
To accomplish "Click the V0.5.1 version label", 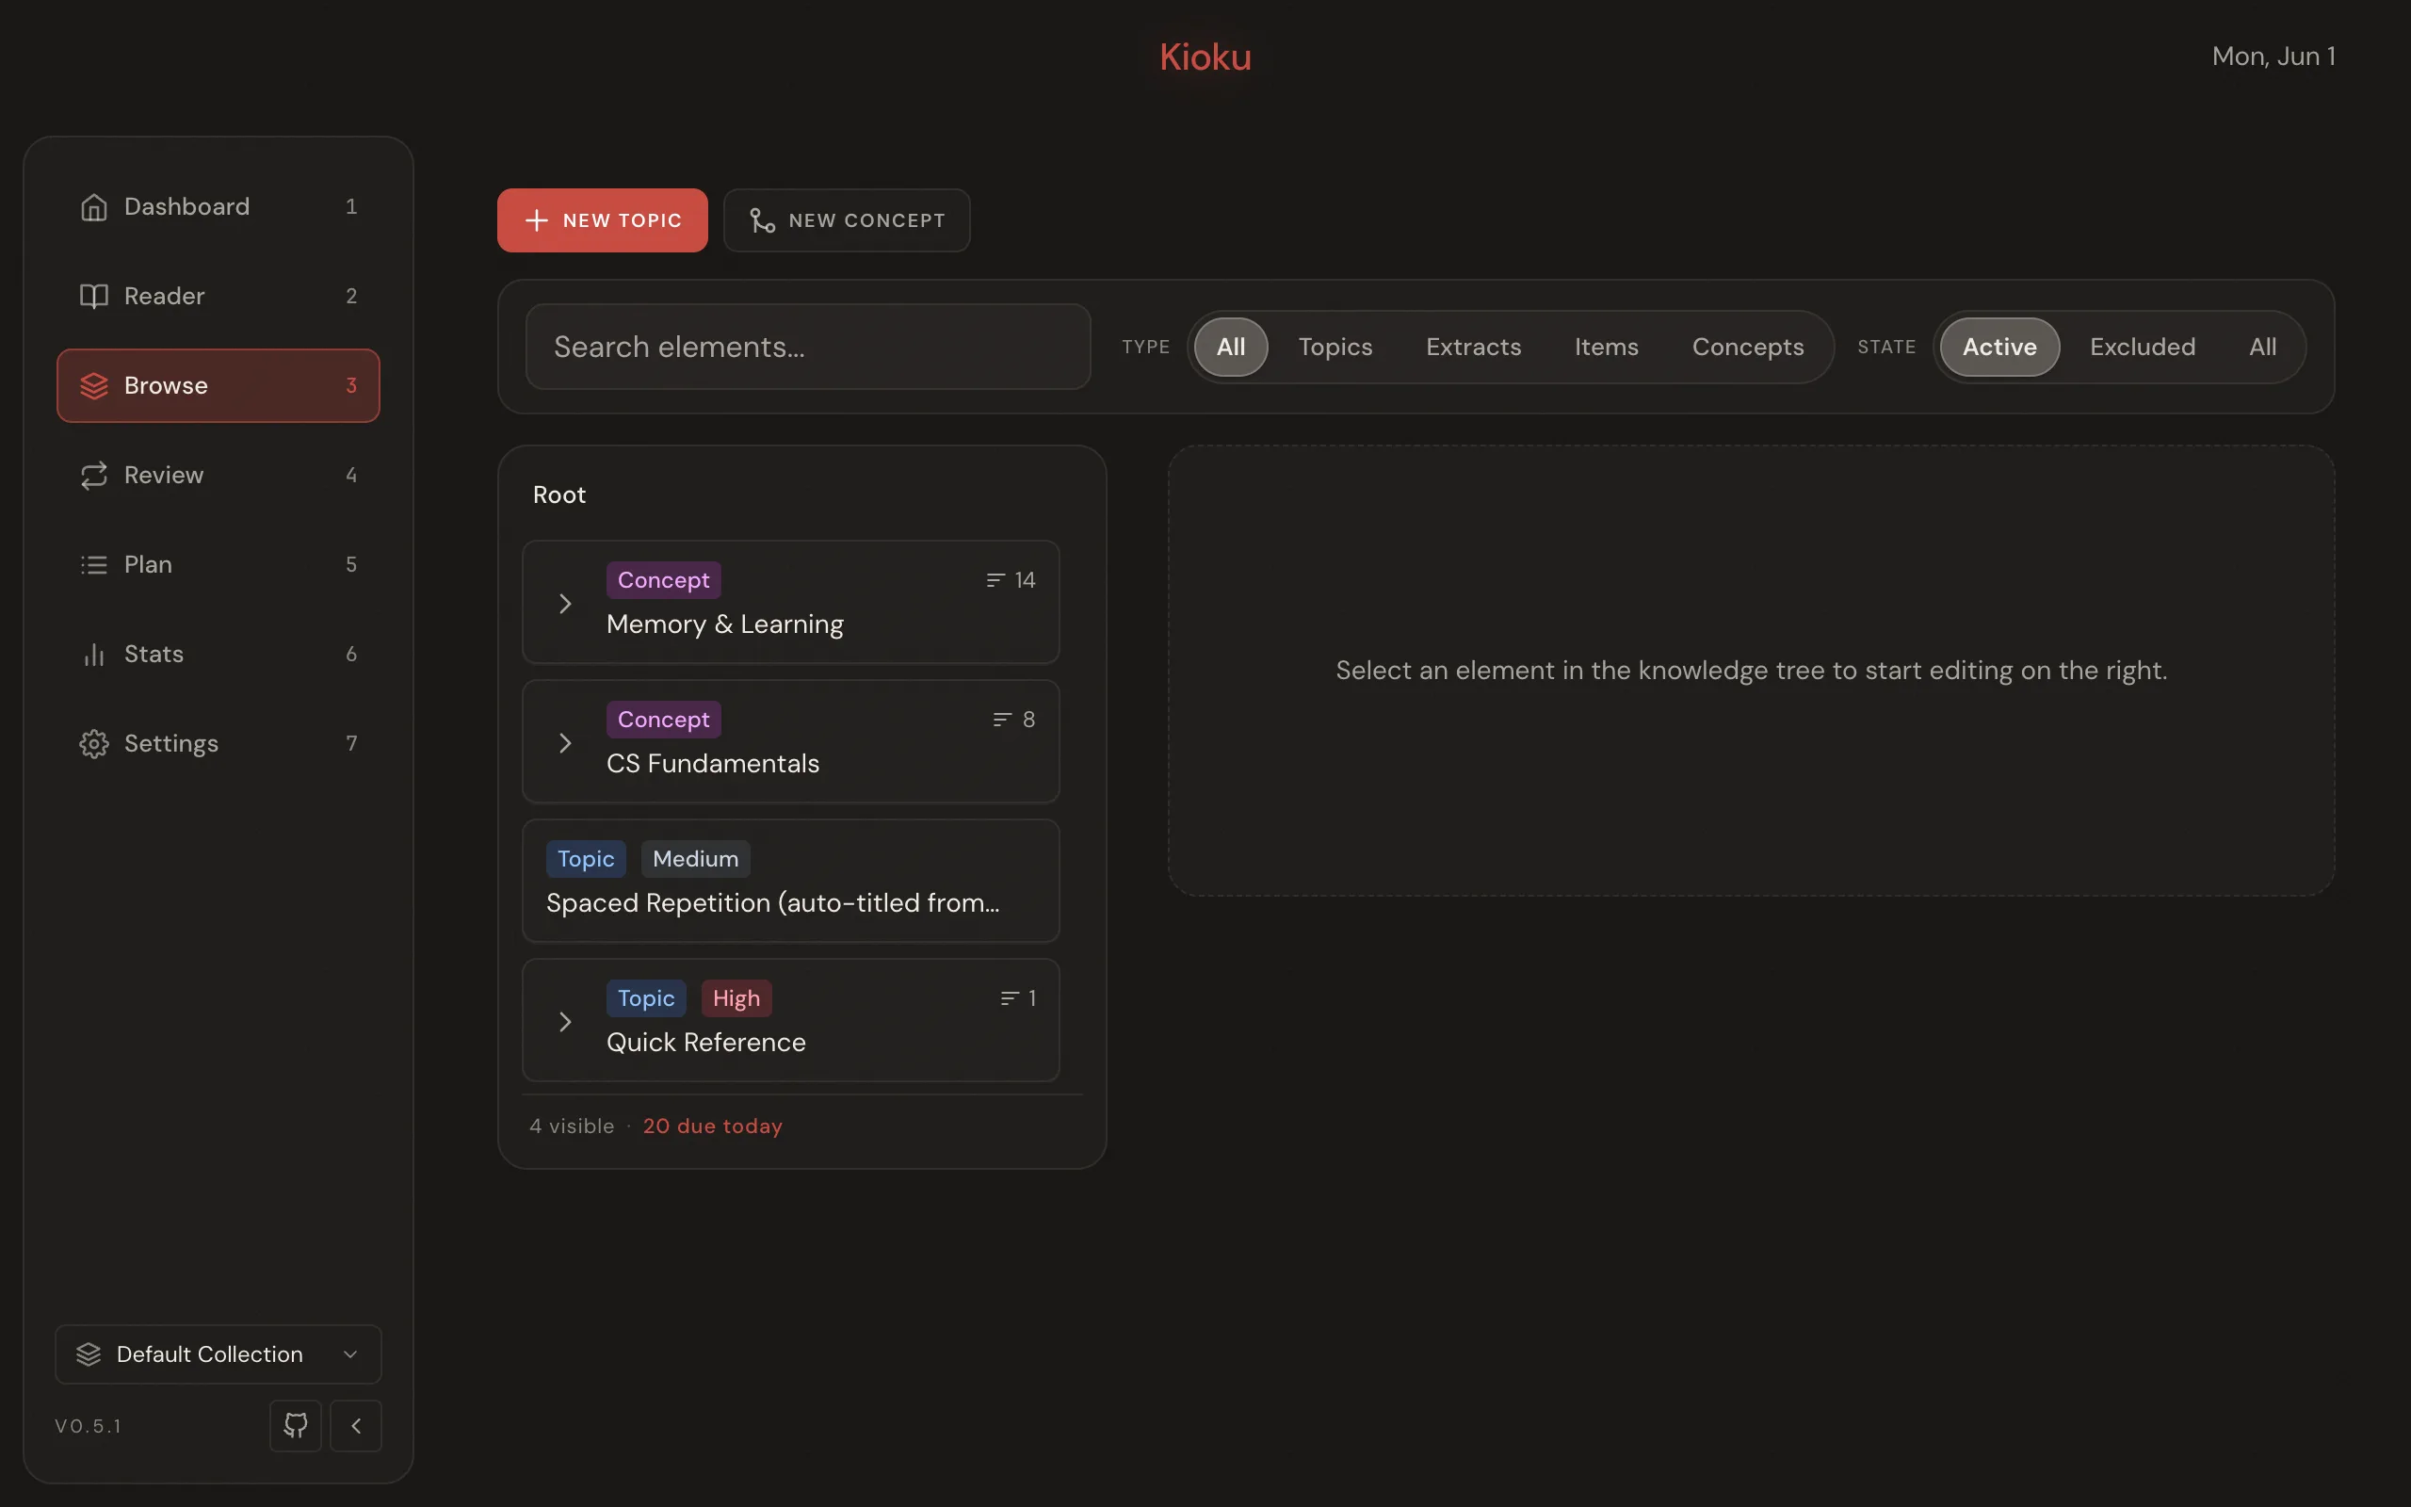I will coord(88,1426).
